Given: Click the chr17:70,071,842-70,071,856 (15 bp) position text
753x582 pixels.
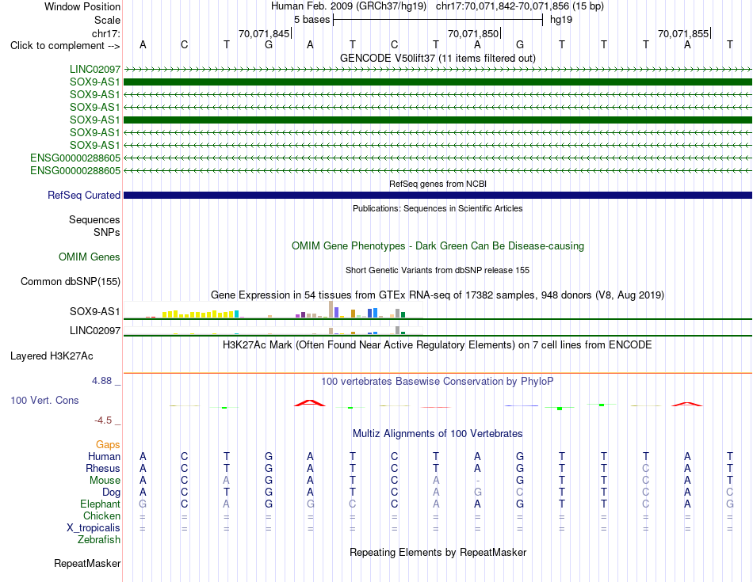Looking at the screenshot, I should coord(520,6).
